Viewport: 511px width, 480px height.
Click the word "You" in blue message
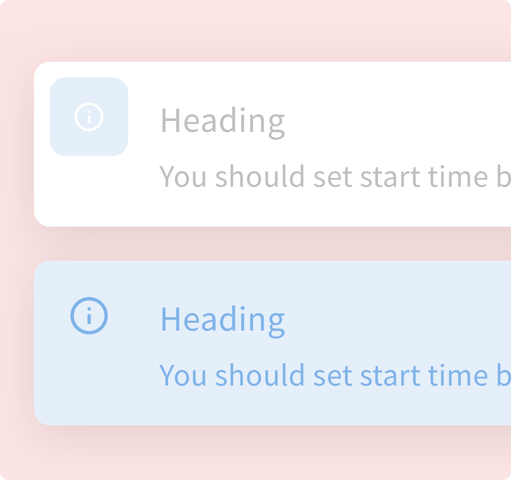(x=183, y=376)
